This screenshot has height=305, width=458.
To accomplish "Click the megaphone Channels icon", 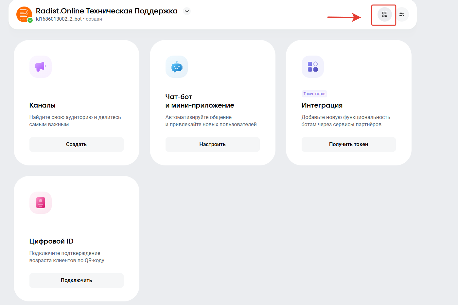I will tap(41, 67).
